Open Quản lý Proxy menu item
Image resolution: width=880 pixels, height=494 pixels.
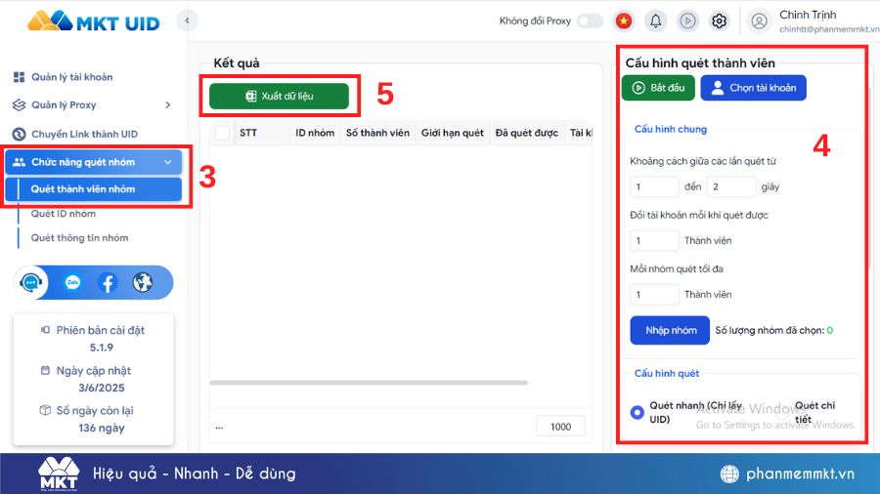pos(64,104)
